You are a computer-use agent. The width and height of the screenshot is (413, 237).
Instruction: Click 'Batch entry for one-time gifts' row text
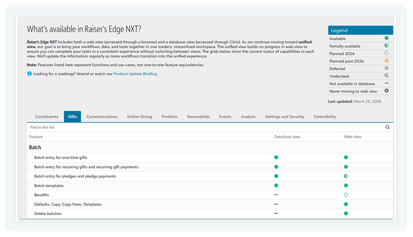[x=60, y=157]
